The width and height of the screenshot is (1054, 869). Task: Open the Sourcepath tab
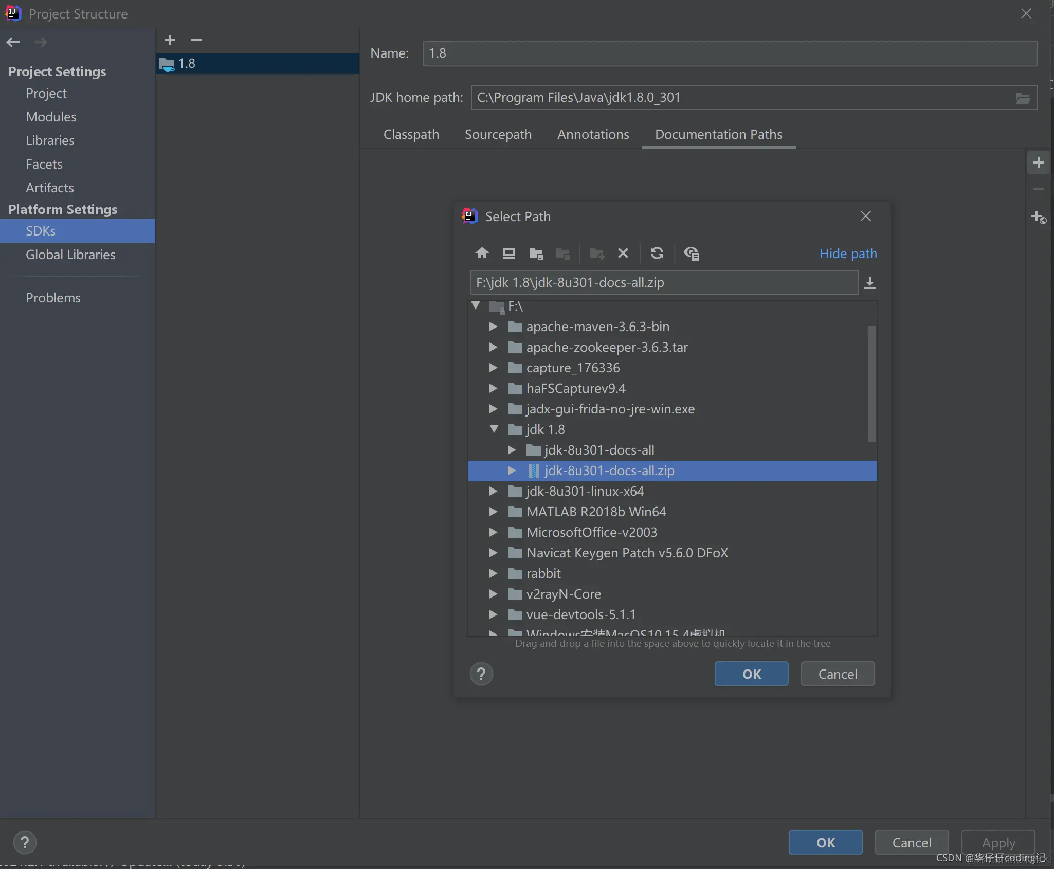pyautogui.click(x=498, y=134)
